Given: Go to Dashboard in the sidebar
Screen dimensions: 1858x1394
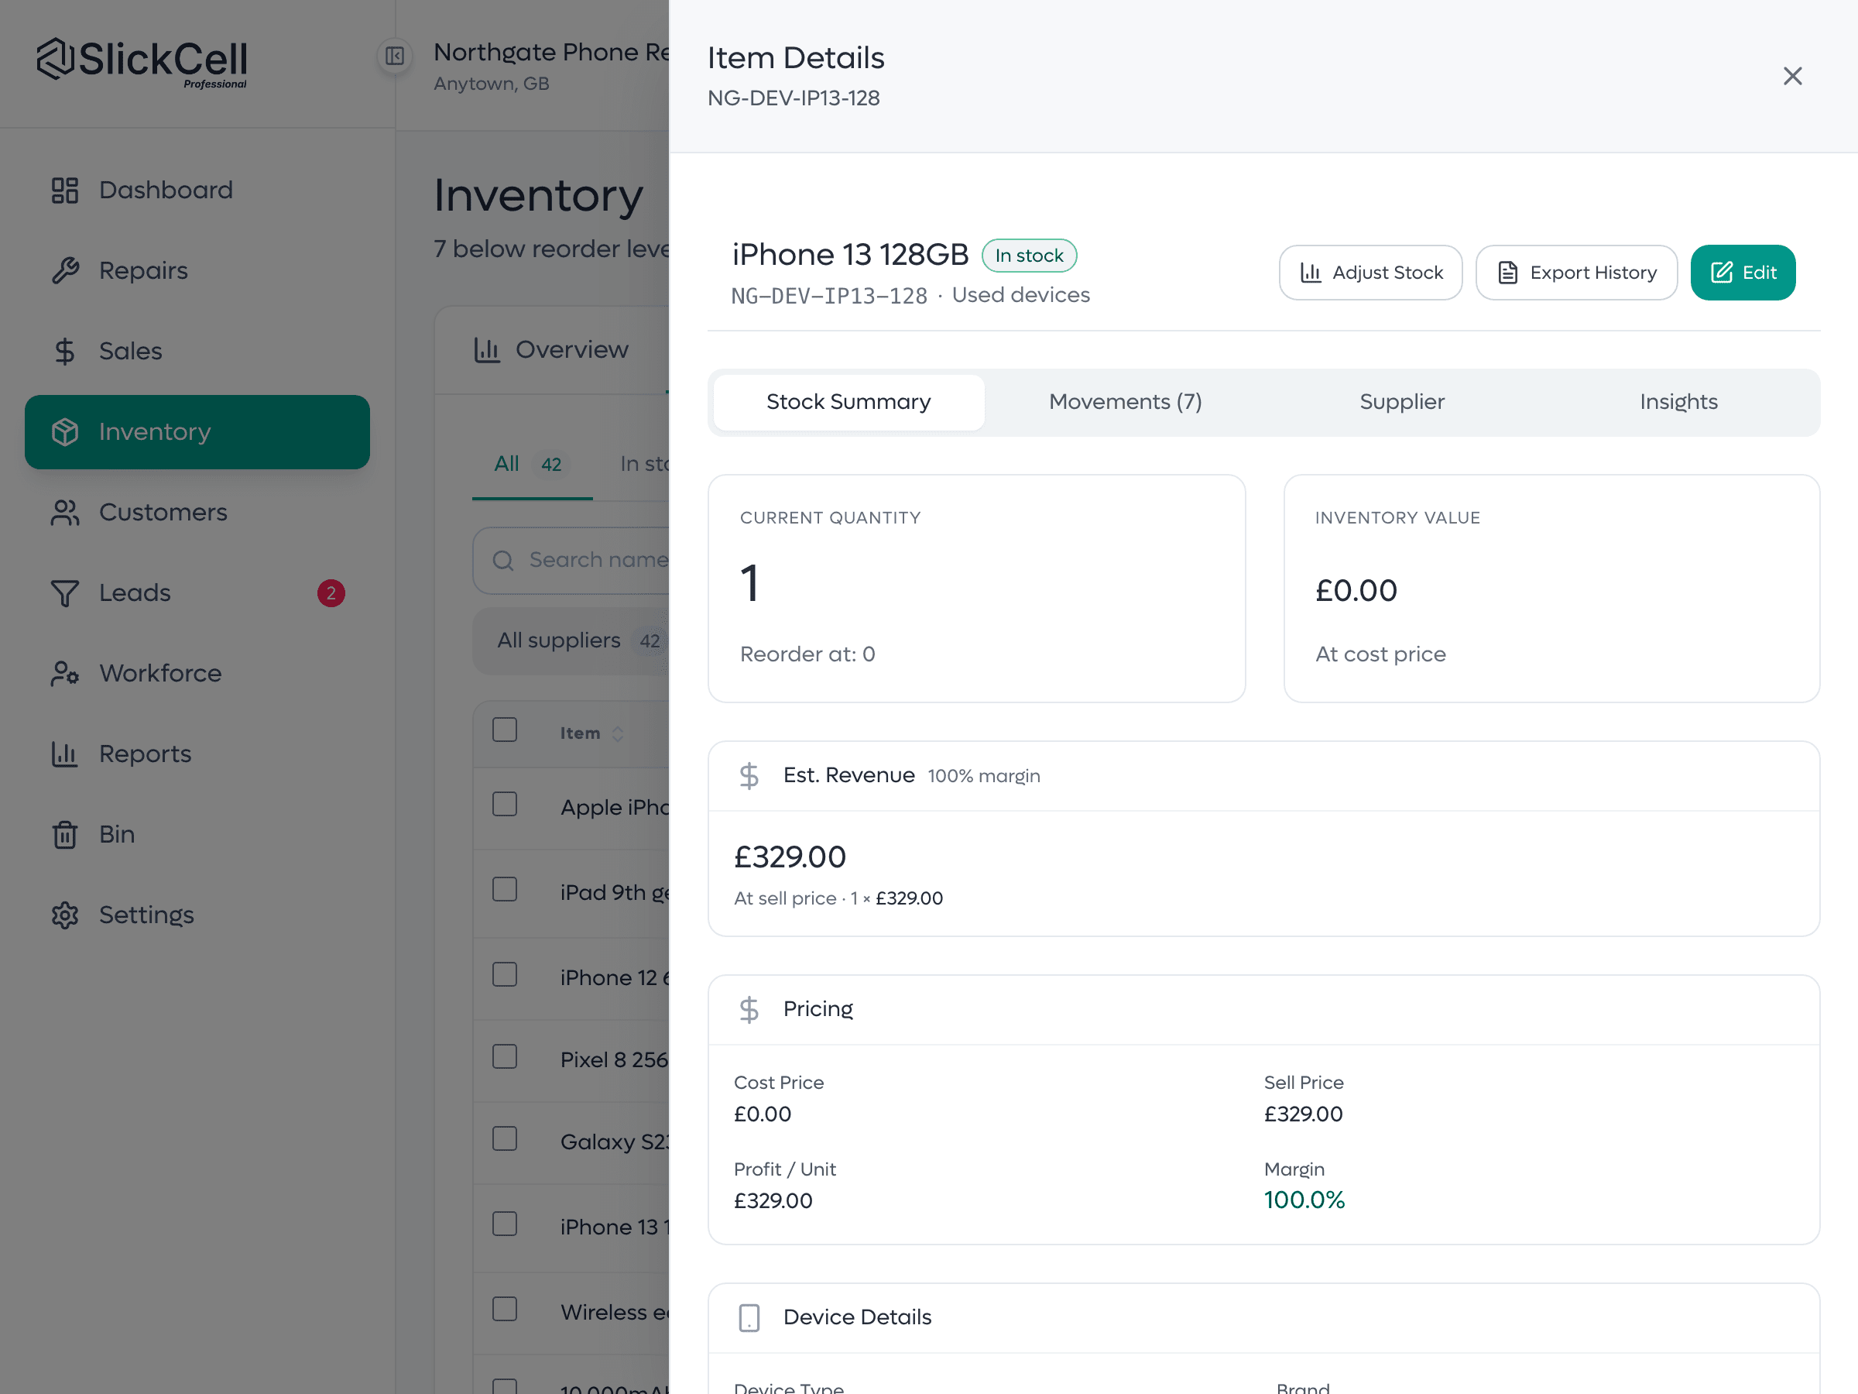Looking at the screenshot, I should tap(197, 190).
